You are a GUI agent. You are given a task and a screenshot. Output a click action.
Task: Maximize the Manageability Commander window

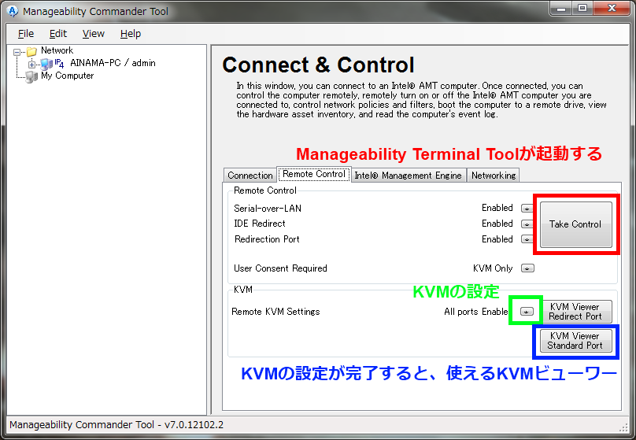pyautogui.click(x=582, y=8)
